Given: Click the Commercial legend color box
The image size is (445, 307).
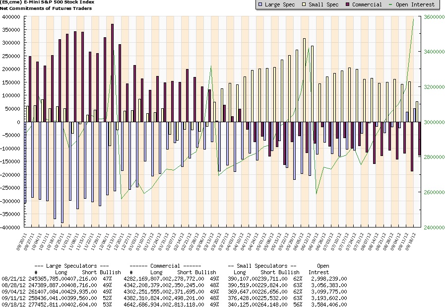Looking at the screenshot, I should pos(348,4).
